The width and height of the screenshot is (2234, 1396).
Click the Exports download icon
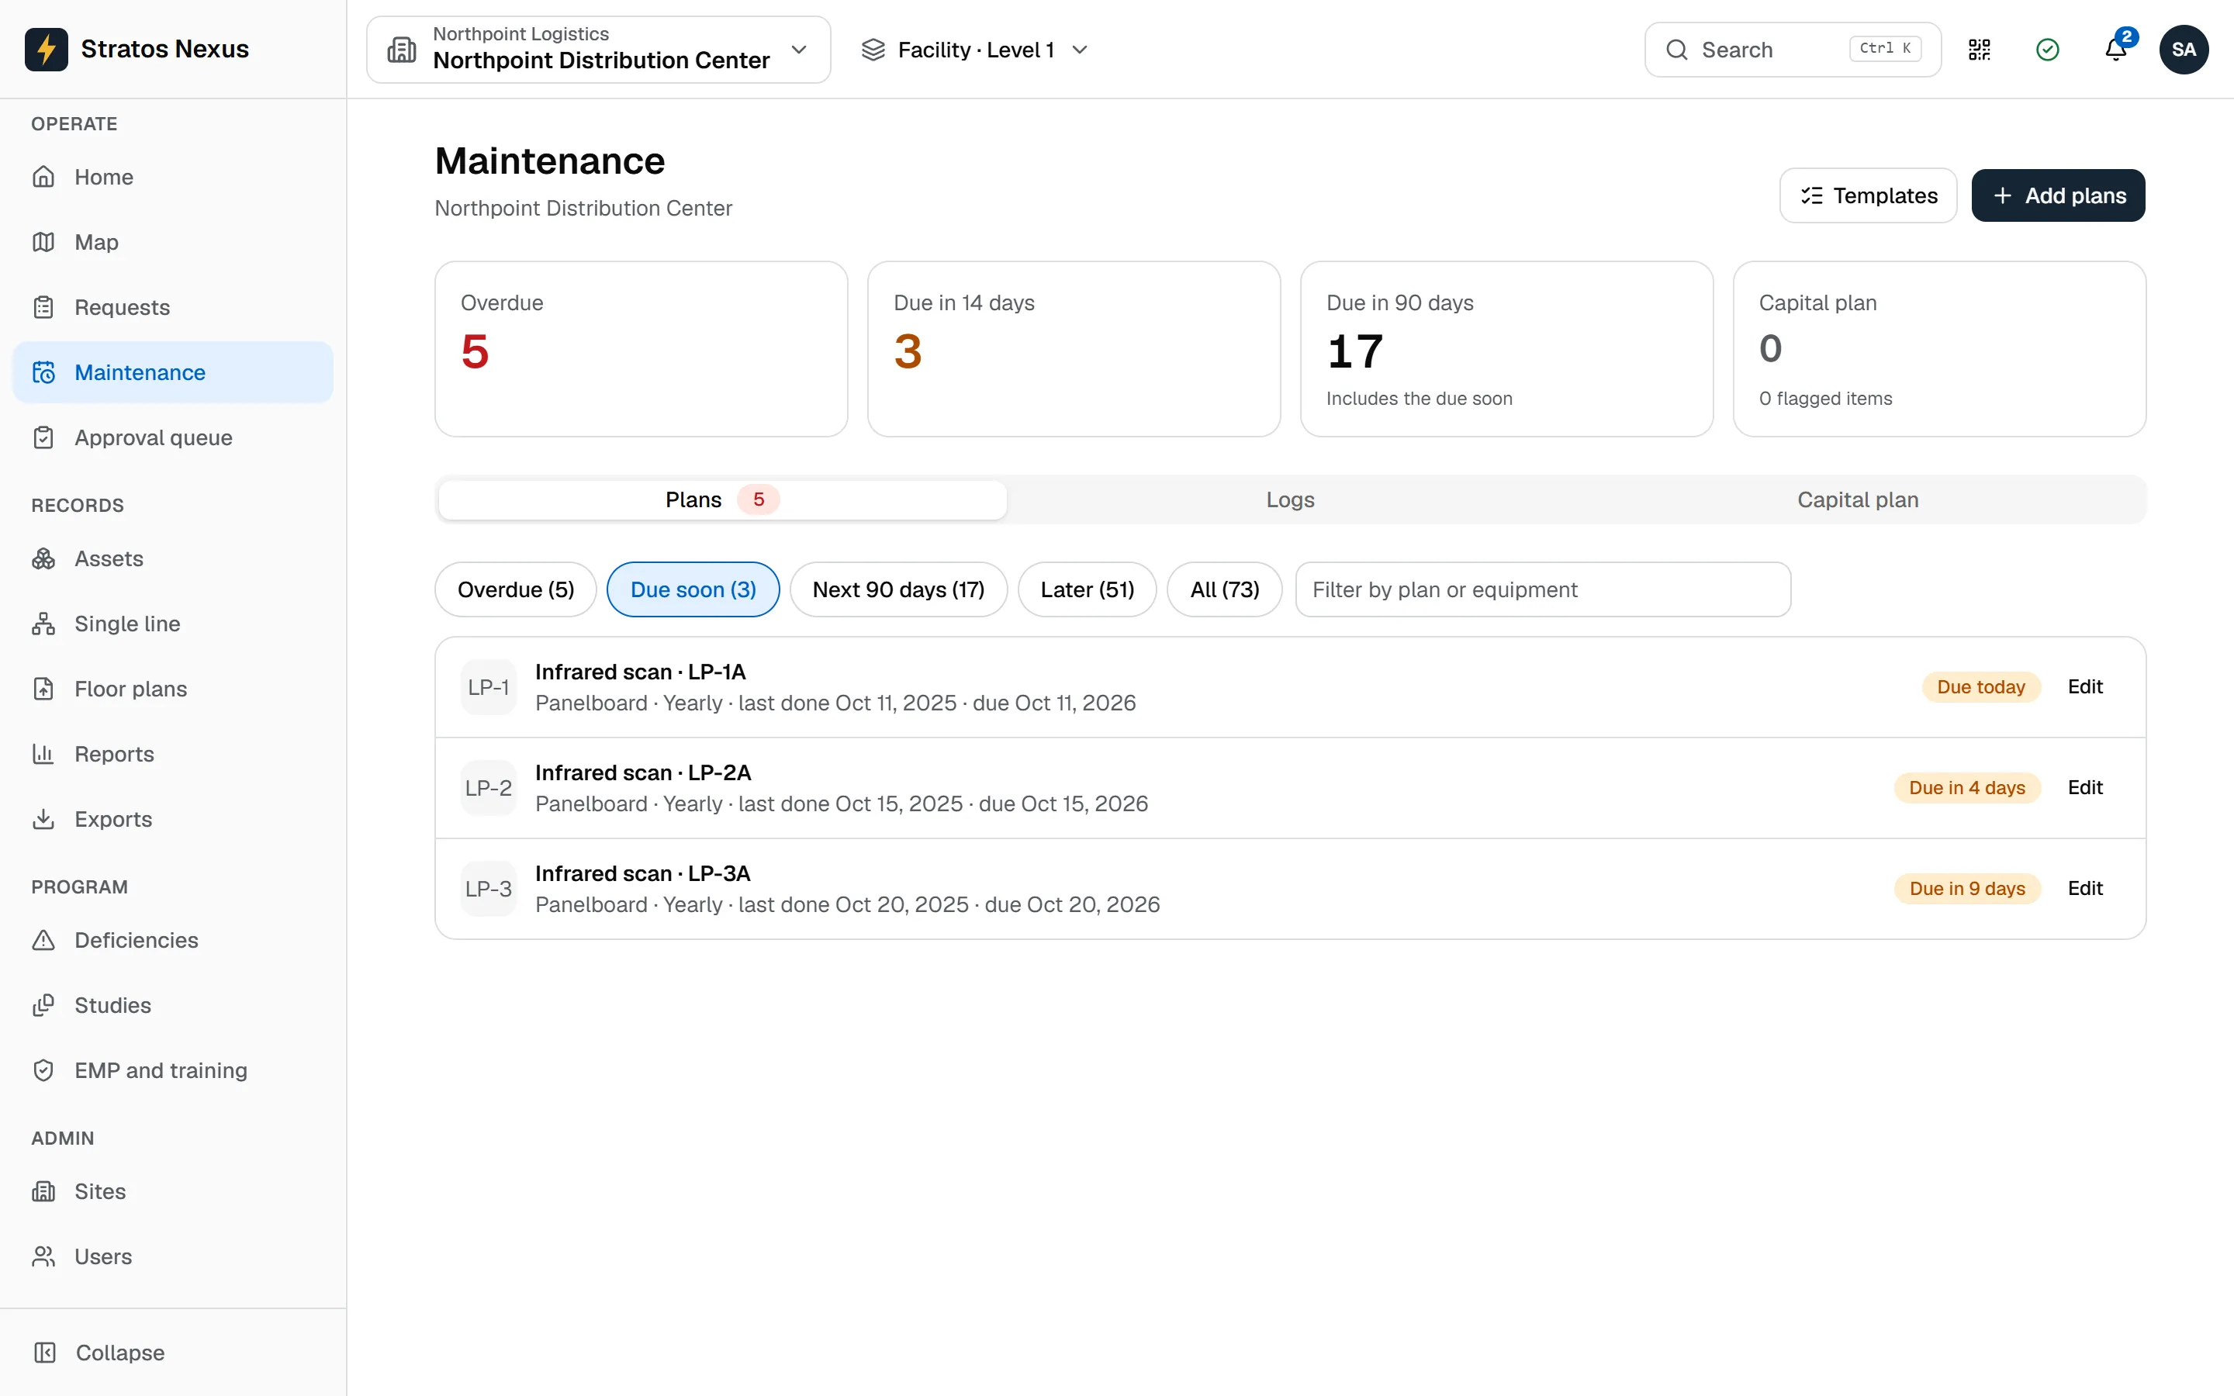click(43, 819)
